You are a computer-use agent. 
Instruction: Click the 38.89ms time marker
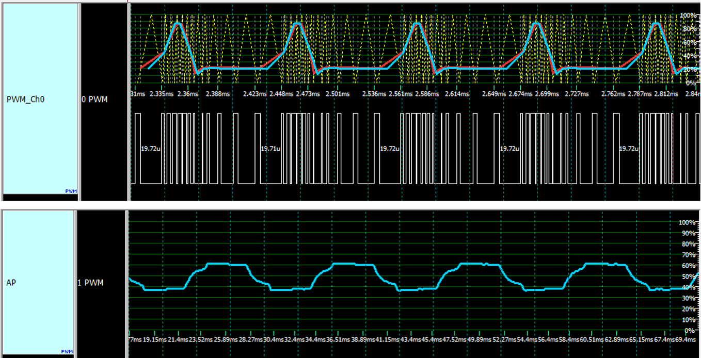362,340
